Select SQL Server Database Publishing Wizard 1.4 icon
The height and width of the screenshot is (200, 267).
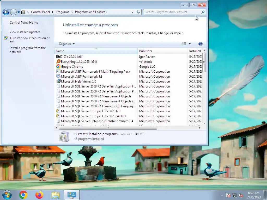point(58,121)
